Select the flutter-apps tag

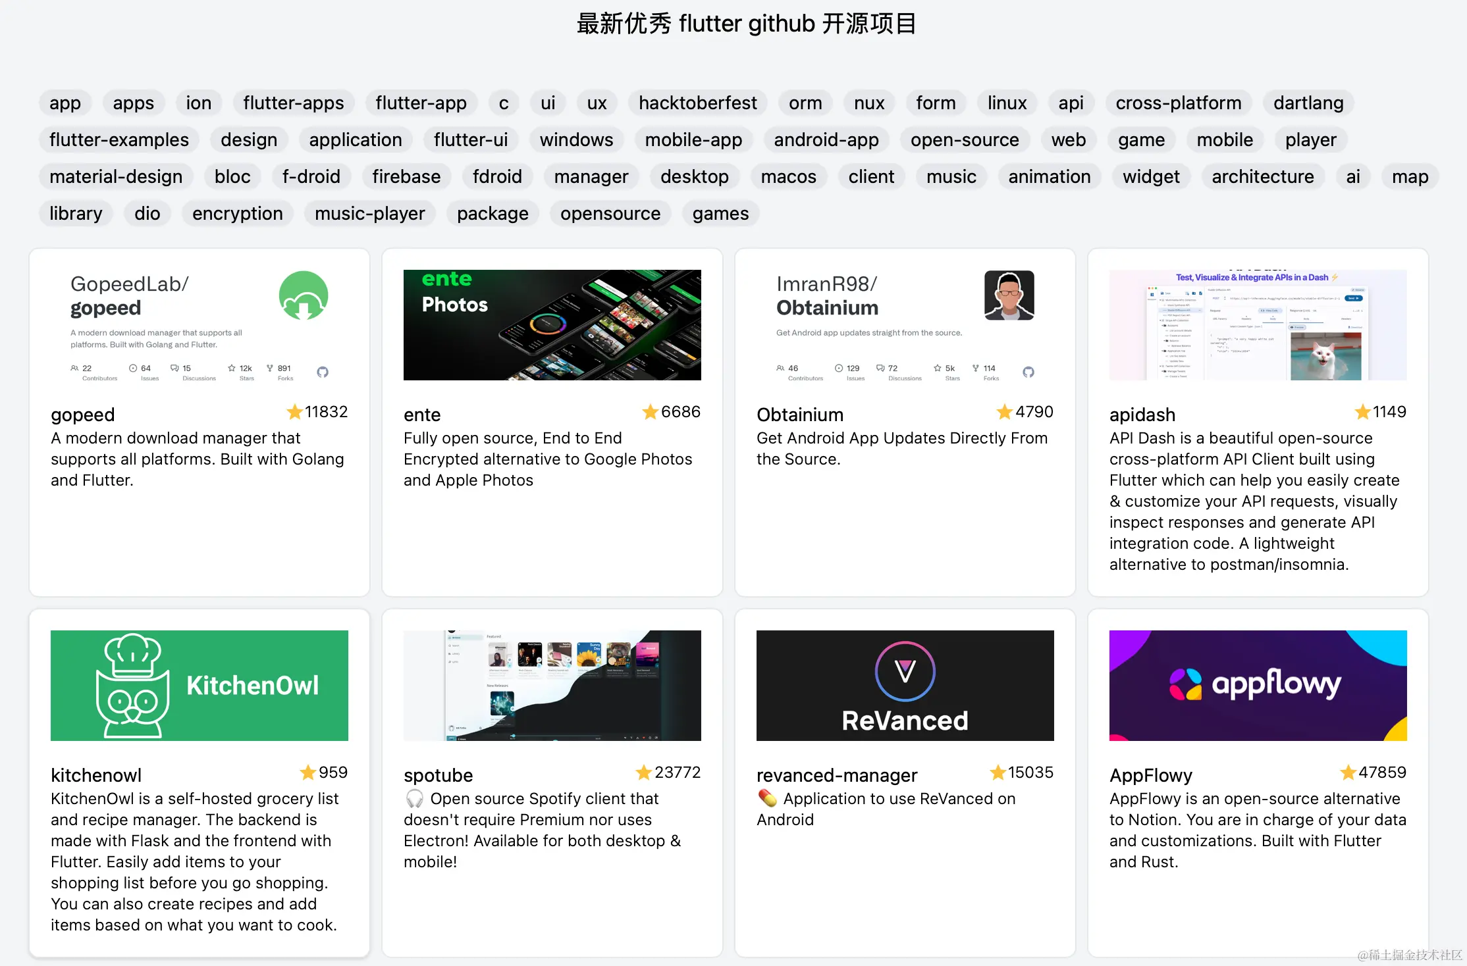294,103
